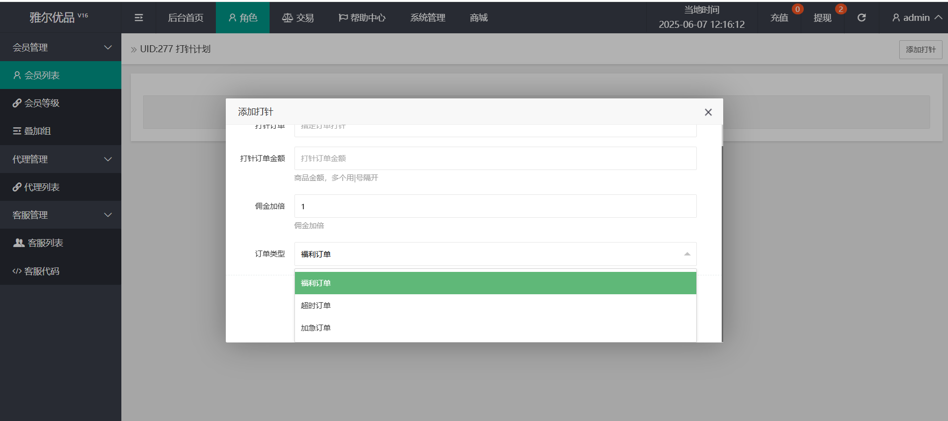Open the 系统管理 top menu tab
Image resolution: width=948 pixels, height=421 pixels.
tap(427, 18)
